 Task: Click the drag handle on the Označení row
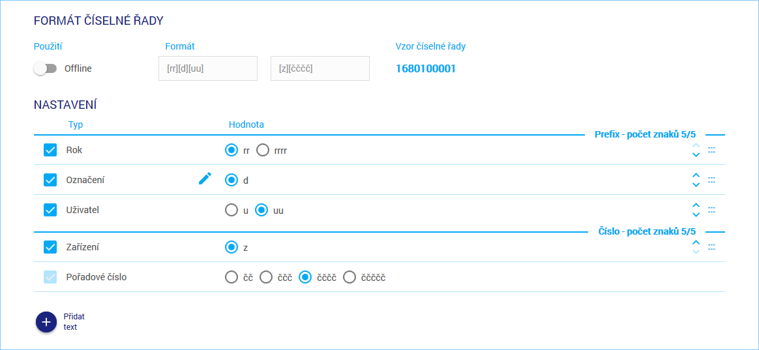coord(711,180)
